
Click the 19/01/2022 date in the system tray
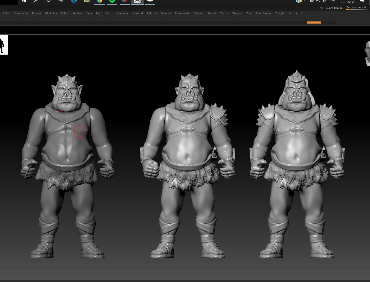tap(348, 2)
